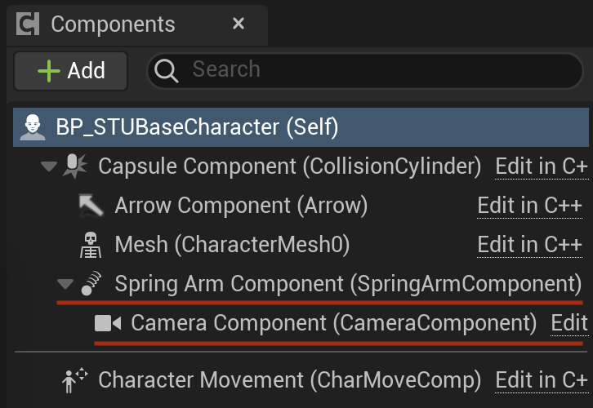593x408 pixels.
Task: Click the Character Movement component icon
Action: point(74,381)
